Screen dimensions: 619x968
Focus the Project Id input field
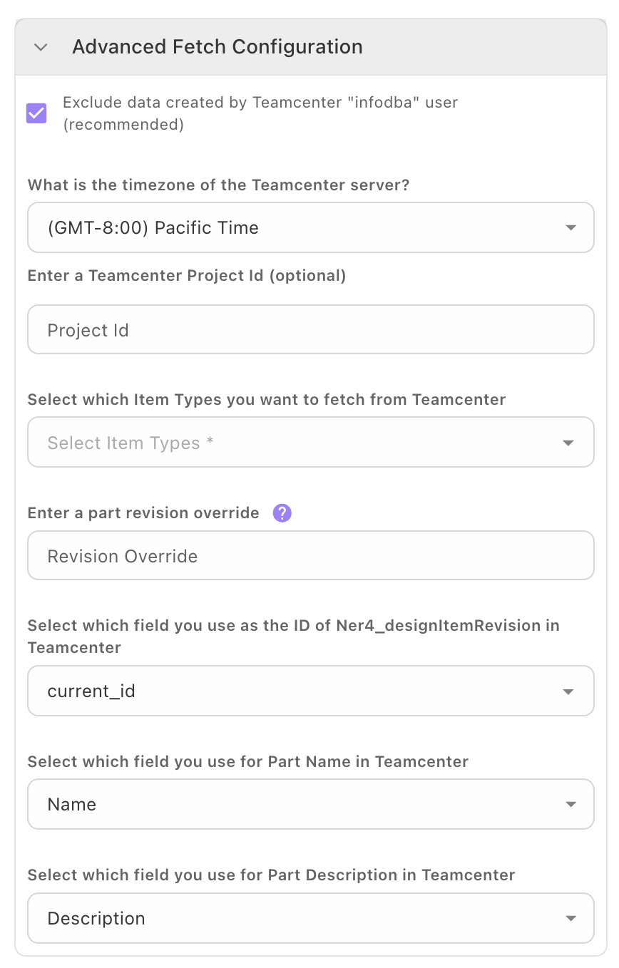pos(310,330)
